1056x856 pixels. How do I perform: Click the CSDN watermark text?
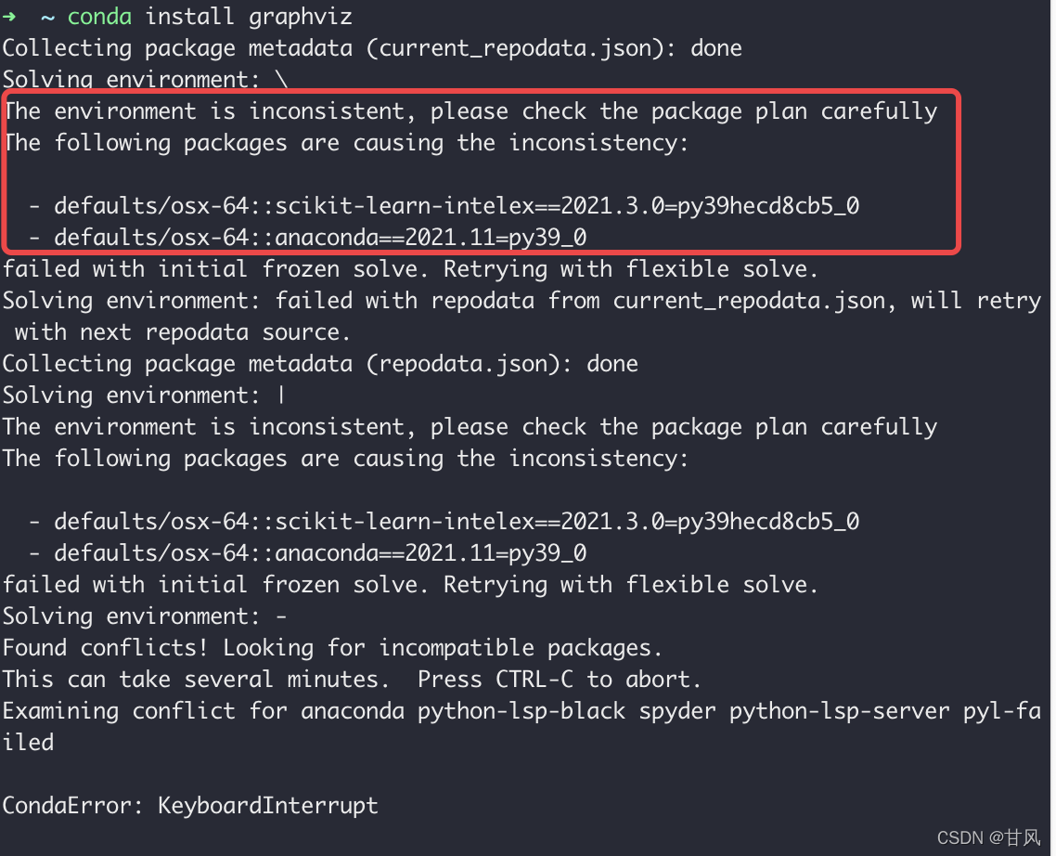coord(988,837)
